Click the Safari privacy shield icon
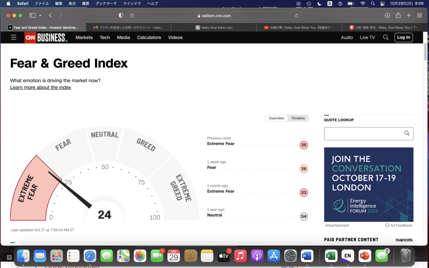429x268 pixels. coord(121,15)
